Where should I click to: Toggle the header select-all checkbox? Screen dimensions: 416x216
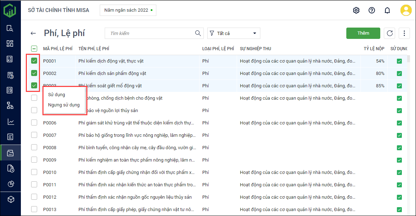click(x=34, y=49)
